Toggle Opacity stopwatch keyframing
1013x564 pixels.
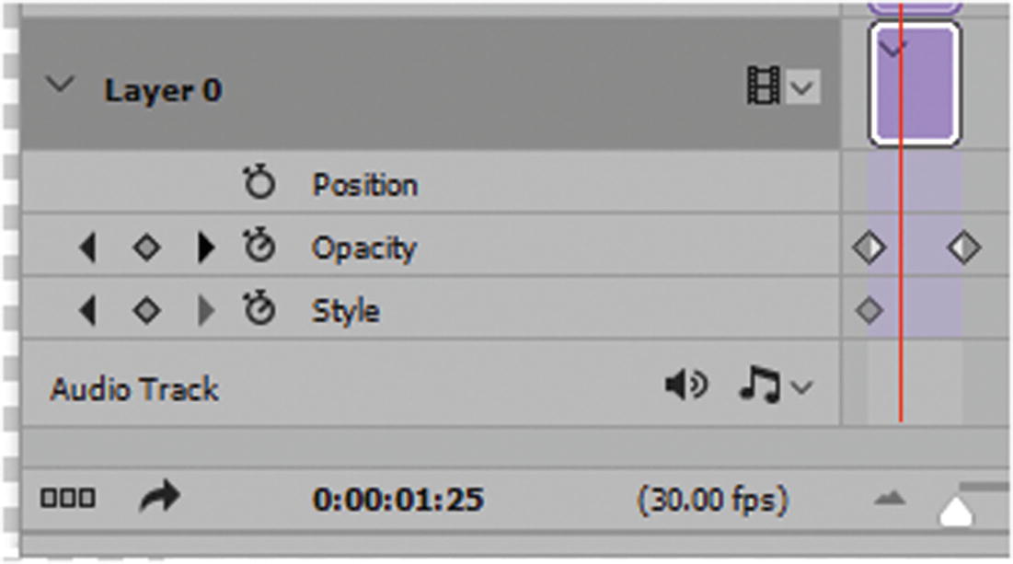[259, 247]
